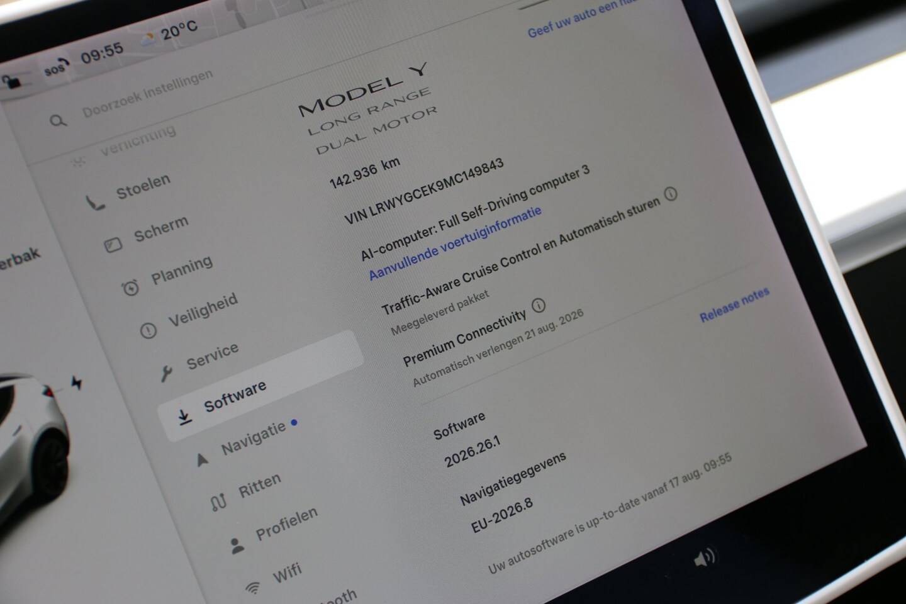Image resolution: width=906 pixels, height=604 pixels.
Task: Select the Planning clock icon
Action: tap(130, 288)
